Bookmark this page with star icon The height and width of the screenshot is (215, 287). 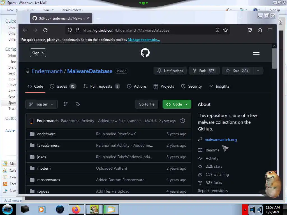coord(225,30)
